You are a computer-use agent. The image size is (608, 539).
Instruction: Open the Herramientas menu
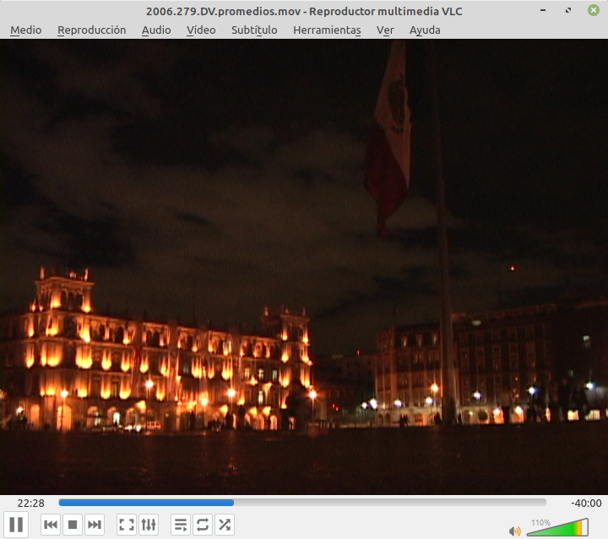327,30
